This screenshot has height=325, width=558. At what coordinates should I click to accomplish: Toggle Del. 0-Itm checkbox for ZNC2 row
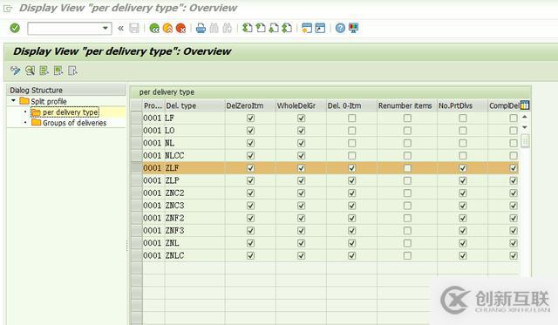pyautogui.click(x=351, y=193)
